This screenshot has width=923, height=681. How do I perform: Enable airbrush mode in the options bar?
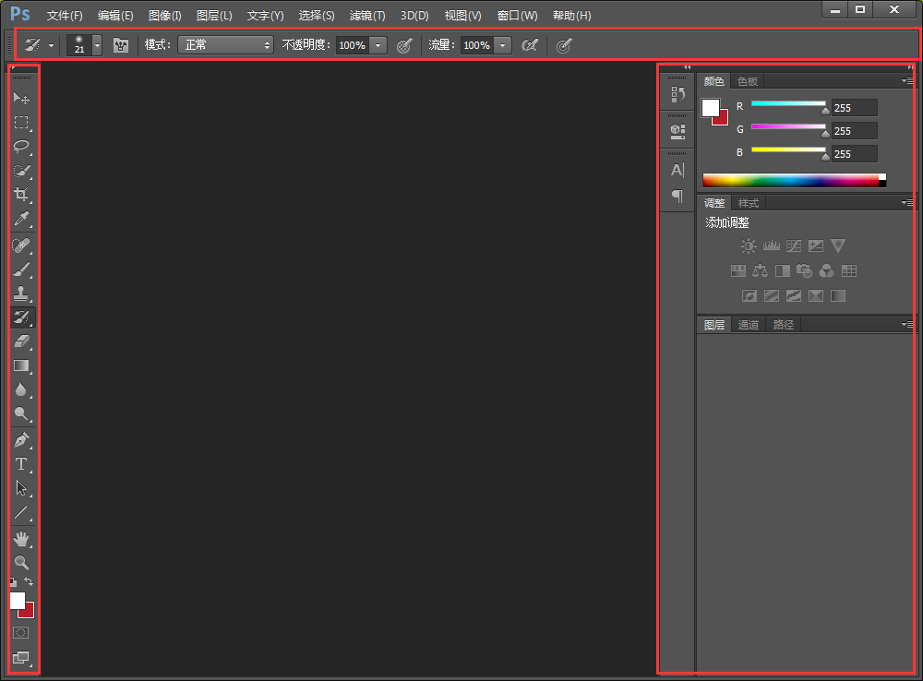(563, 45)
